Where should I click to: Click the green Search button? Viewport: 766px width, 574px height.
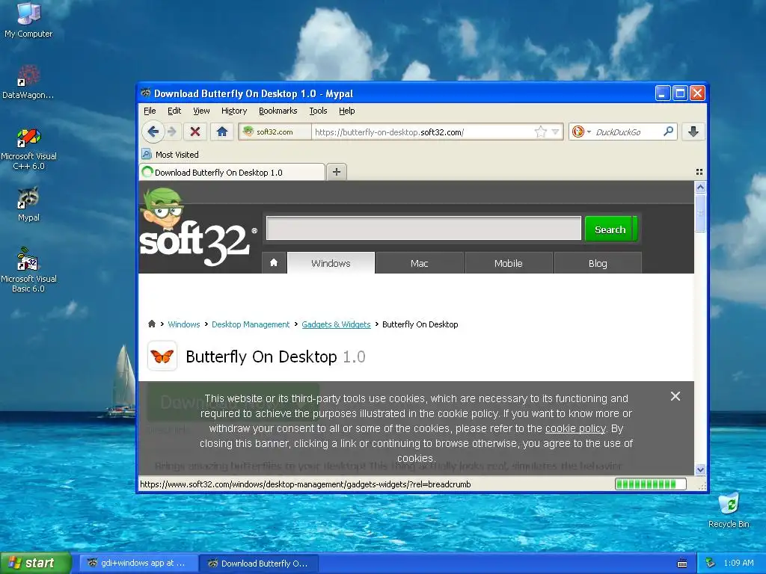coord(610,229)
